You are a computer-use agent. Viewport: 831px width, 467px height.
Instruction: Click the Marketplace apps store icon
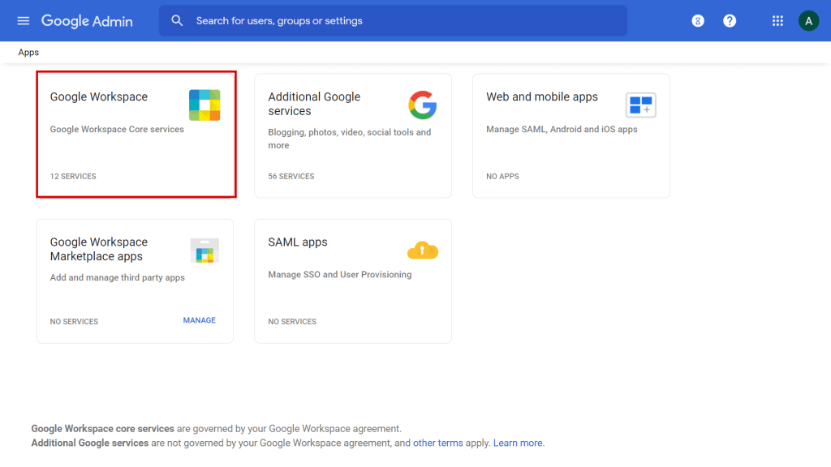coord(205,251)
